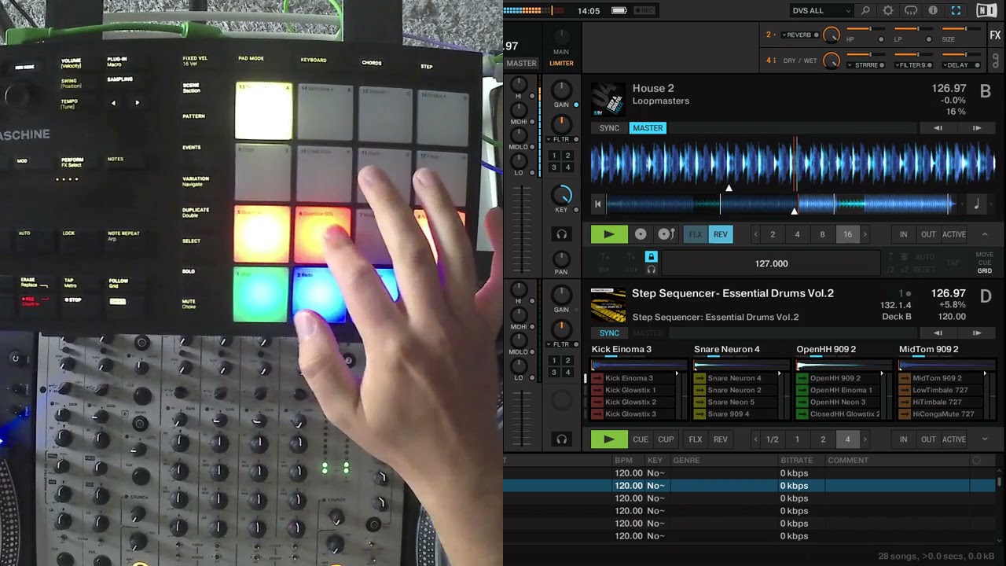Toggle LIMITER in master section

pos(561,63)
